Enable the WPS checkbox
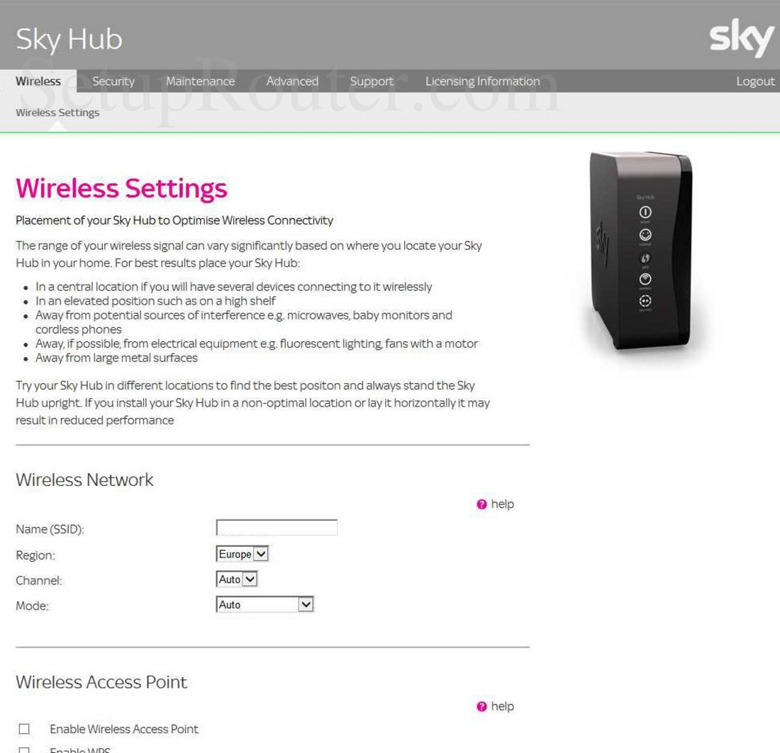 25,749
